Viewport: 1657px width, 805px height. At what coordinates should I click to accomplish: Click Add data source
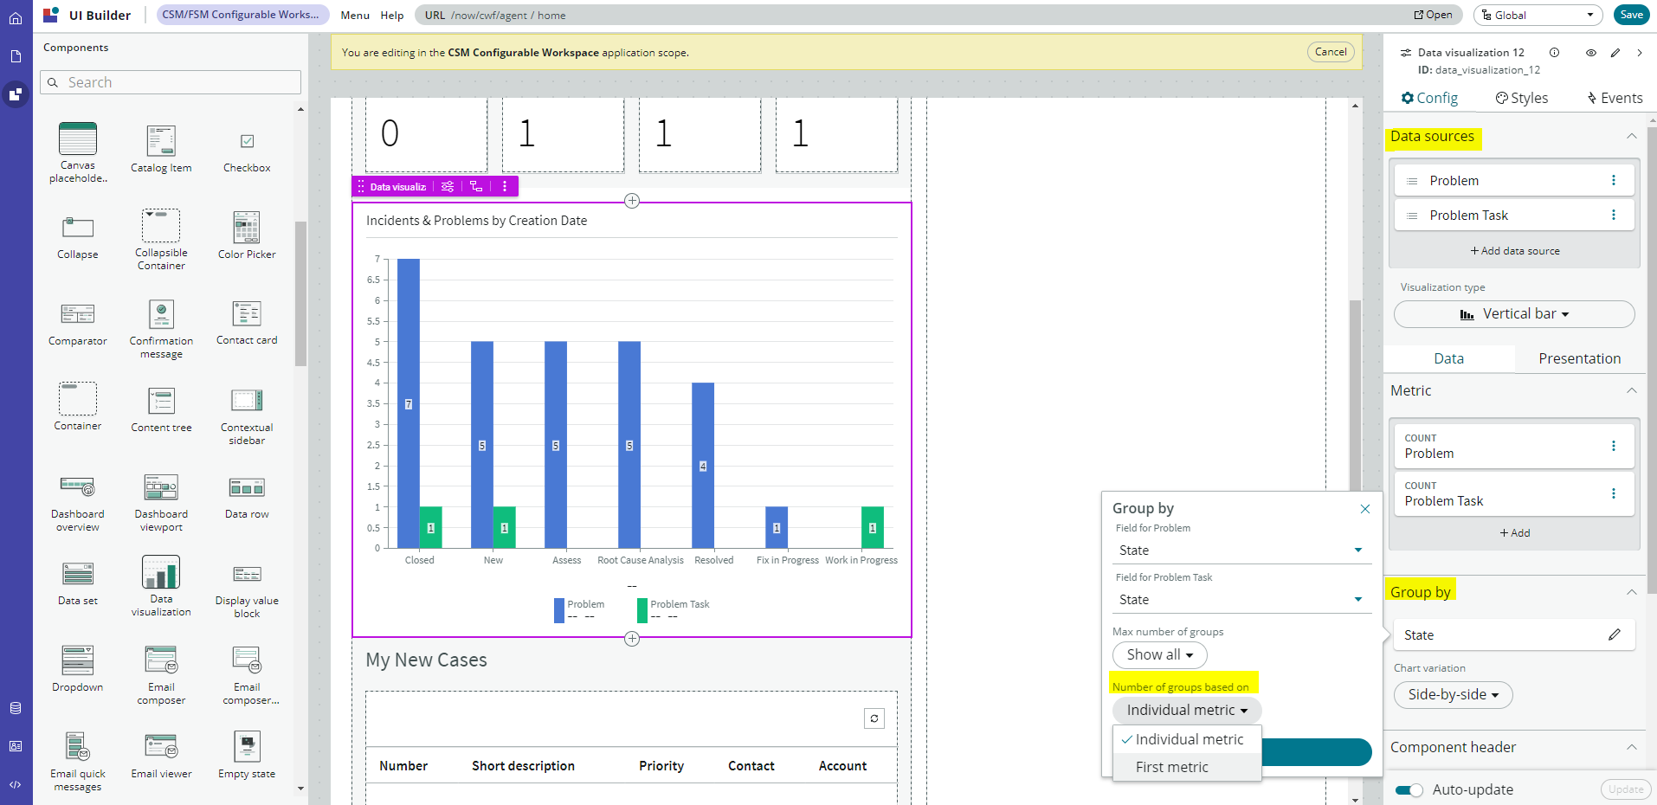point(1514,251)
